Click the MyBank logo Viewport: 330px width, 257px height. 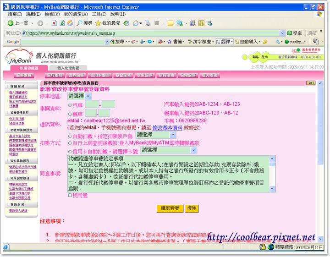(19, 56)
